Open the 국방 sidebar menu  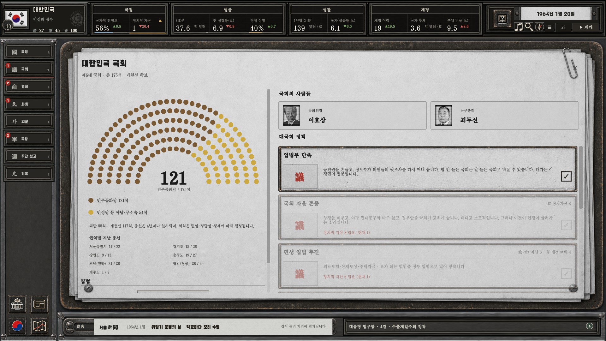[x=29, y=139]
